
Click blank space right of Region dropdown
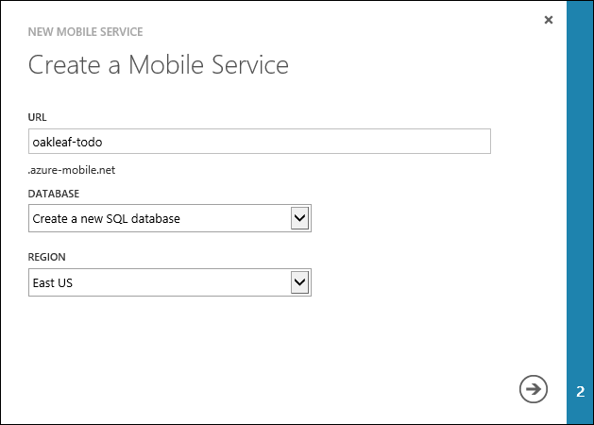coord(425,281)
